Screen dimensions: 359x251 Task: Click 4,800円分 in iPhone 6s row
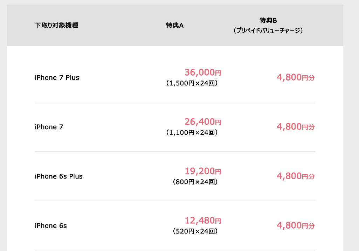[x=296, y=226]
